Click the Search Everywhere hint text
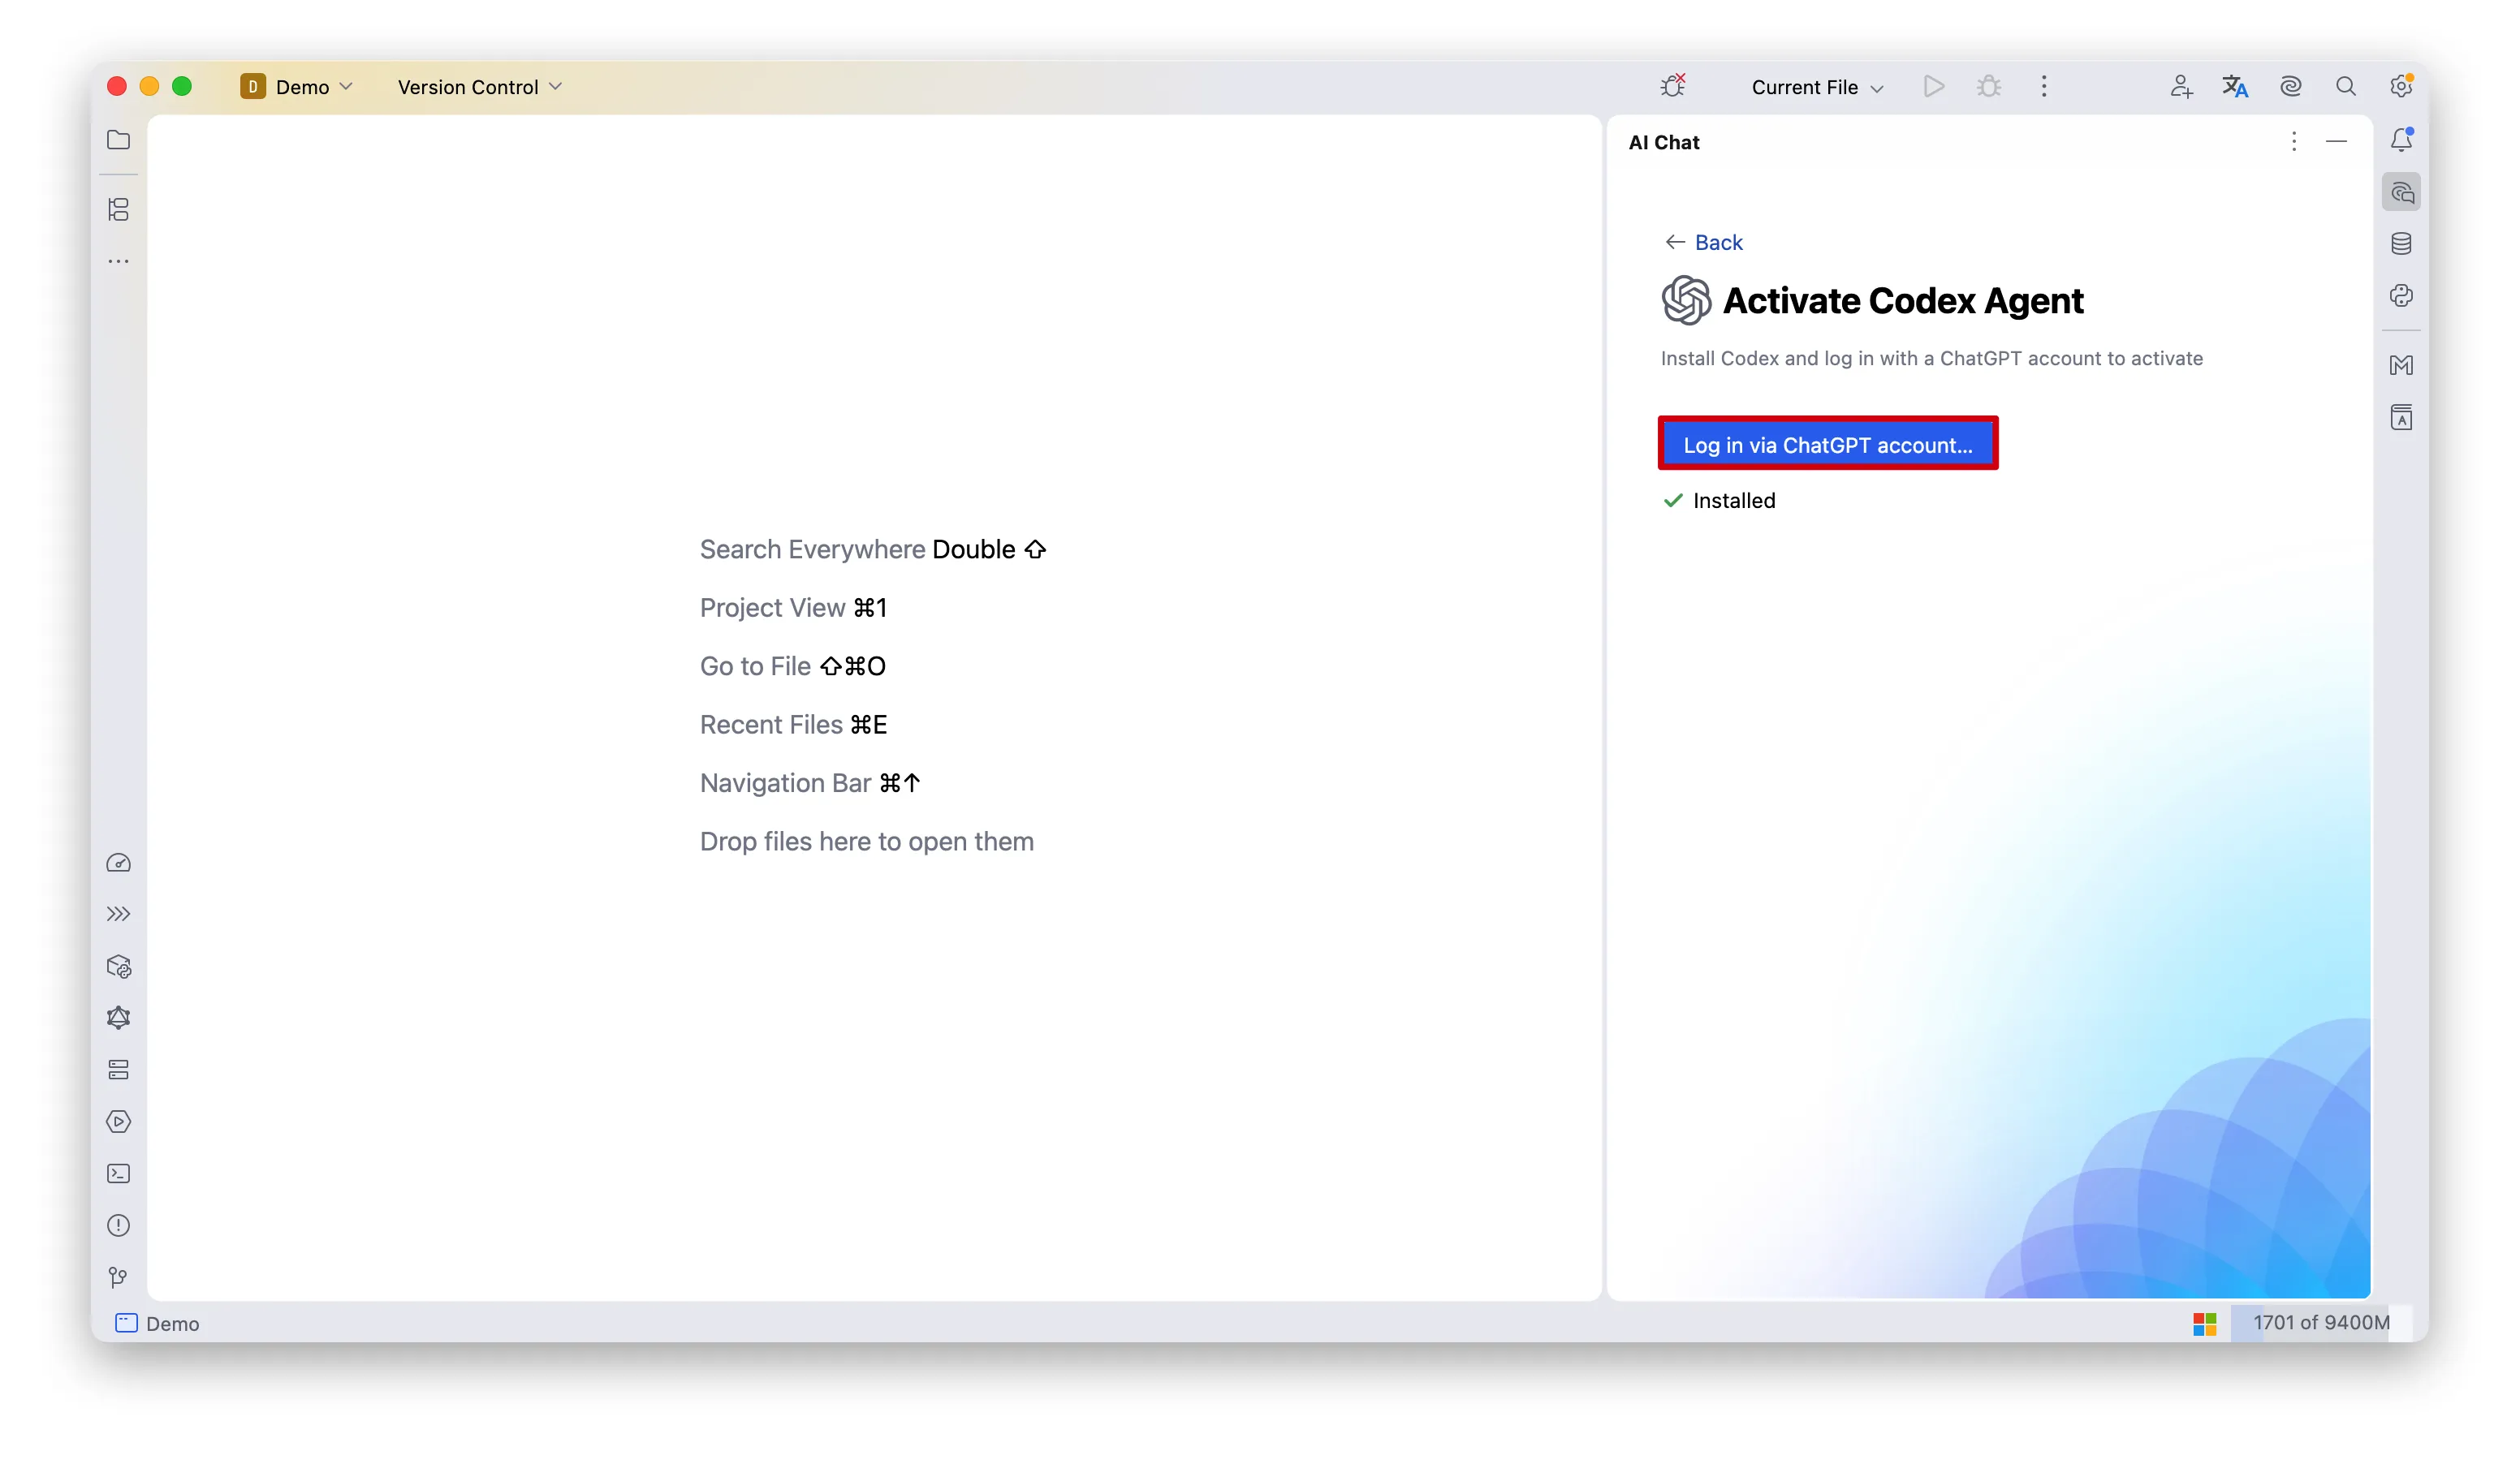 pos(873,549)
